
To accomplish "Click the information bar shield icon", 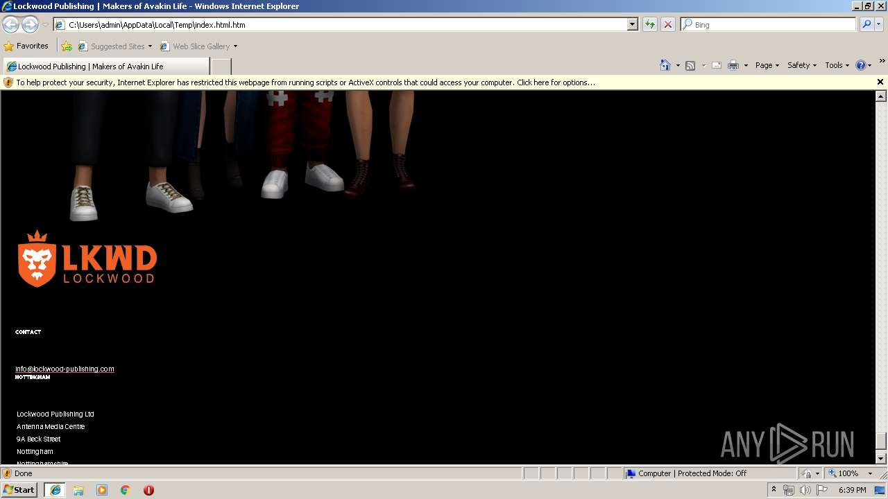I will tap(8, 82).
